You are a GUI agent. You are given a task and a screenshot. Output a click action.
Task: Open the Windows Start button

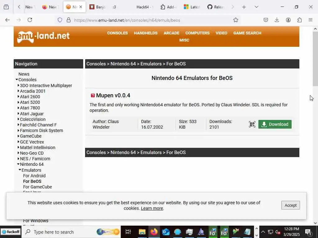10,232
